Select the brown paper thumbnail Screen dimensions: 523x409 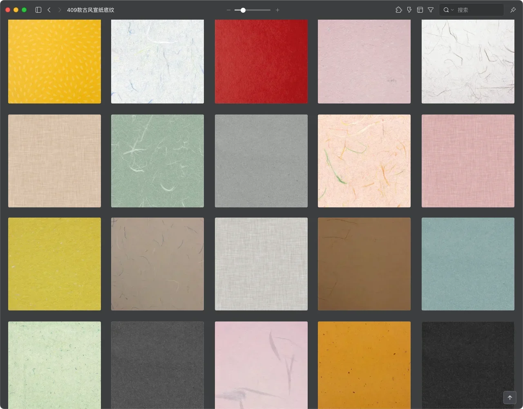pos(364,264)
